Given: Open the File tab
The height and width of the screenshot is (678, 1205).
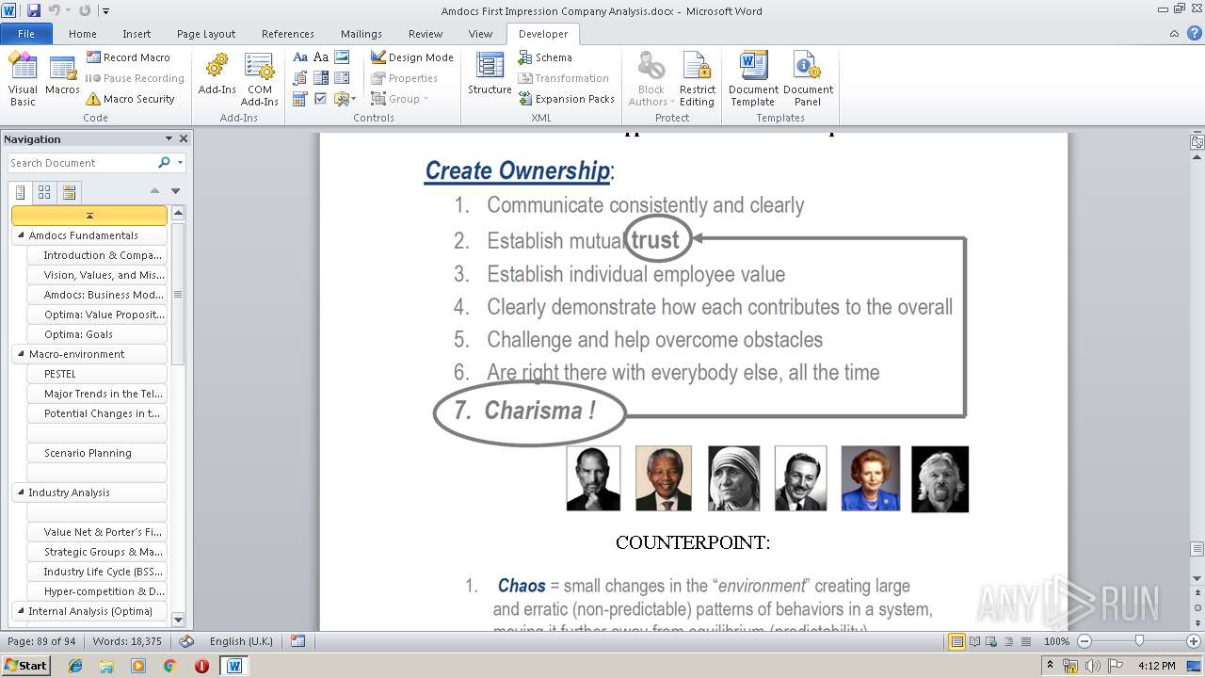Looking at the screenshot, I should click(x=25, y=34).
